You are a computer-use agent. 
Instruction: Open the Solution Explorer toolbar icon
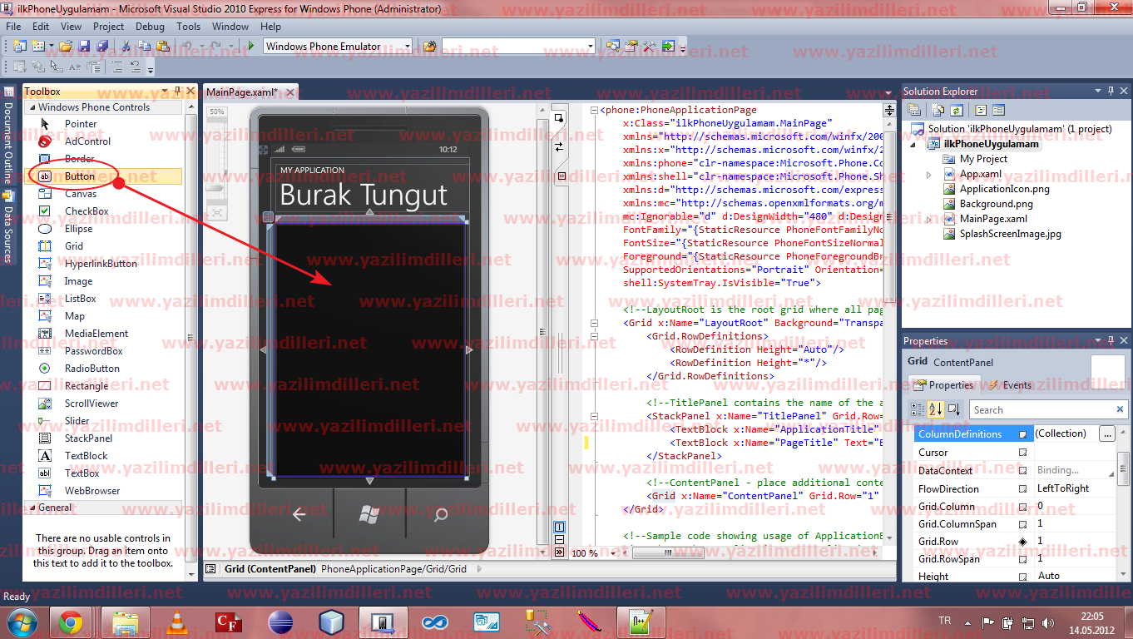pyautogui.click(x=613, y=47)
